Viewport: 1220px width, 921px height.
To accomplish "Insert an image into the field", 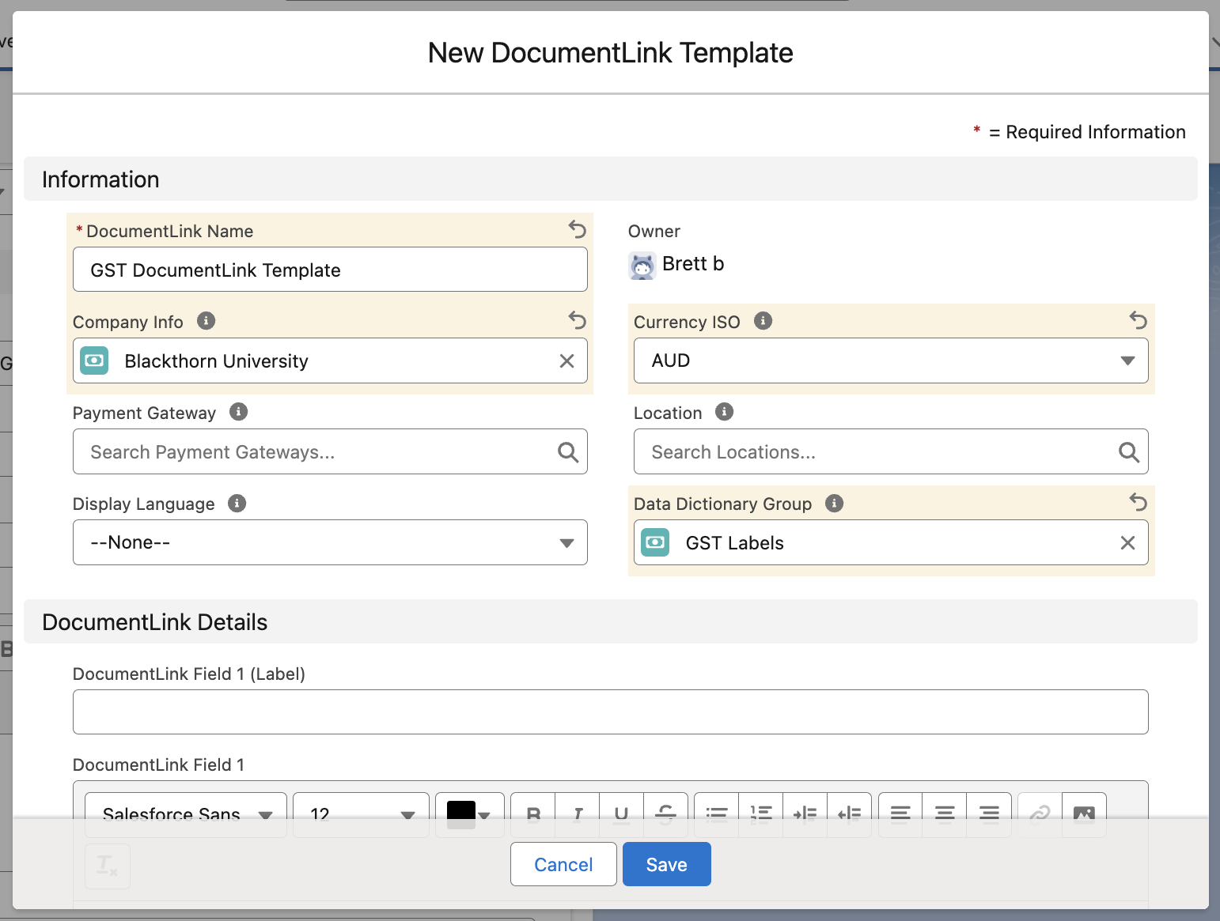I will [1084, 814].
